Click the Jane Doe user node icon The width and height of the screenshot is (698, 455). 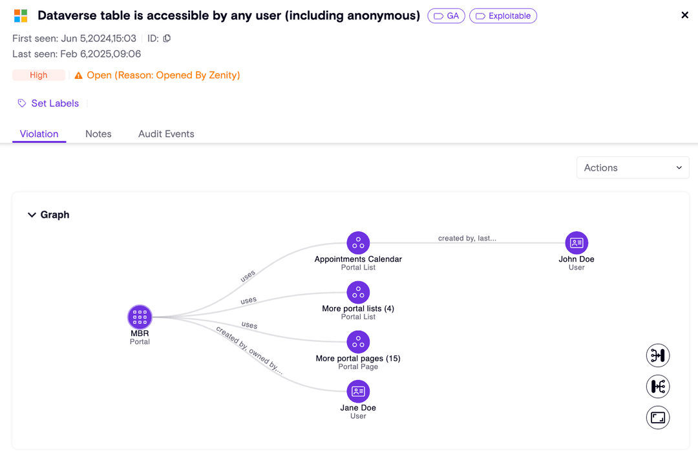coord(358,392)
